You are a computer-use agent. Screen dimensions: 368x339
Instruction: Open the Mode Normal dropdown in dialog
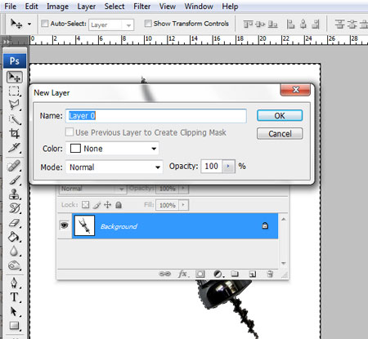(114, 167)
